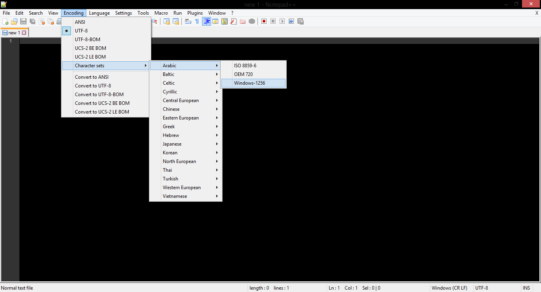This screenshot has height=292, width=541.
Task: Click the Save All toolbar icon
Action: point(32,21)
